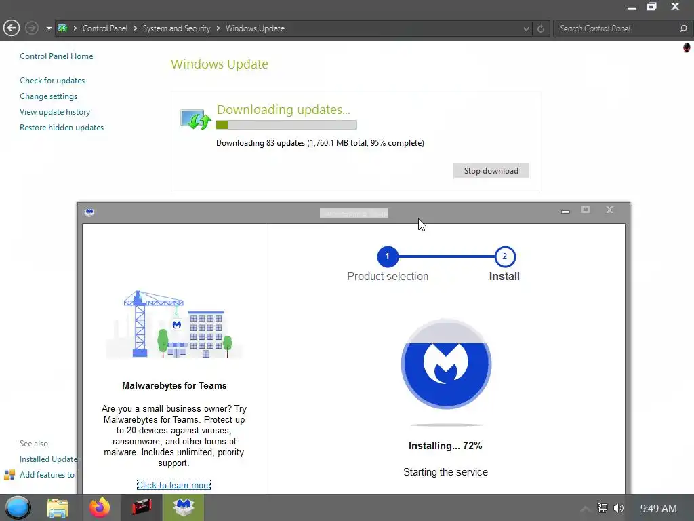The height and width of the screenshot is (521, 694).
Task: Click the Malwarebytes for Teams illustration
Action: 174,324
